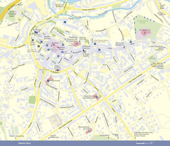170x146 pixels.
Task: Select the Hotel Mercure Jelenia Góra direction label
Action: 143,132
